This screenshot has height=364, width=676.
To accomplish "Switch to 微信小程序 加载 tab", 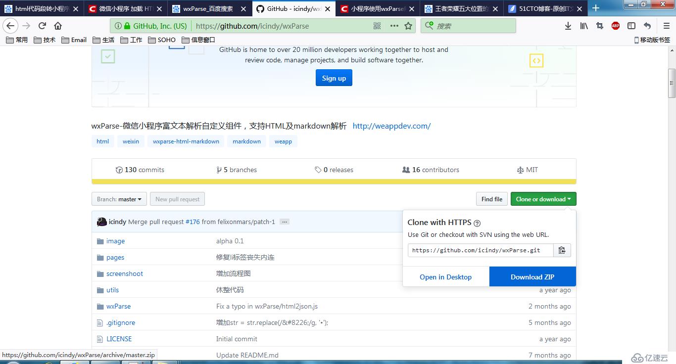I will click(125, 8).
